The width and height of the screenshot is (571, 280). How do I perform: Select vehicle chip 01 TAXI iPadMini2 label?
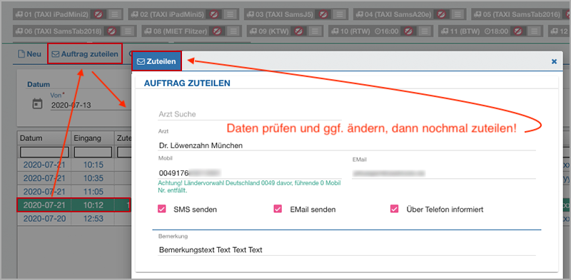53,14
